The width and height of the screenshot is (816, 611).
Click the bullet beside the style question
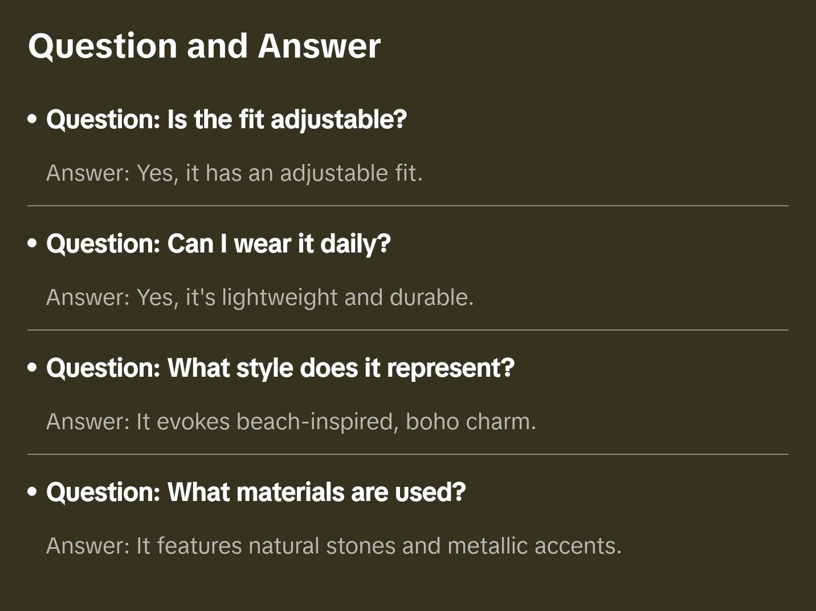click(x=32, y=368)
